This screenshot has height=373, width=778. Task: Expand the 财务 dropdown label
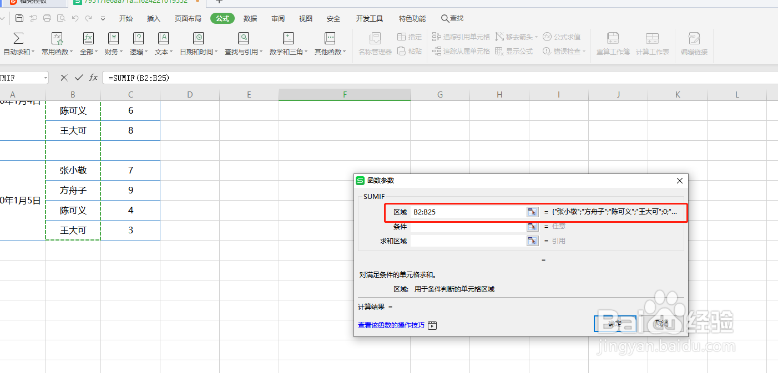point(114,52)
